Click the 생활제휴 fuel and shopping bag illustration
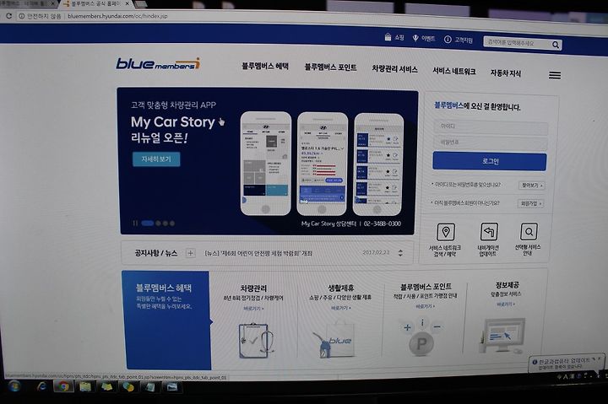Screen dimensions: 608x404 pyautogui.click(x=334, y=340)
